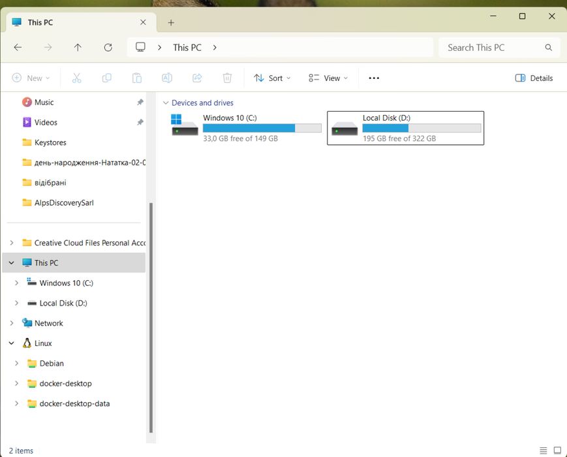The width and height of the screenshot is (567, 457).
Task: Open the Sort dropdown menu
Action: [x=272, y=78]
